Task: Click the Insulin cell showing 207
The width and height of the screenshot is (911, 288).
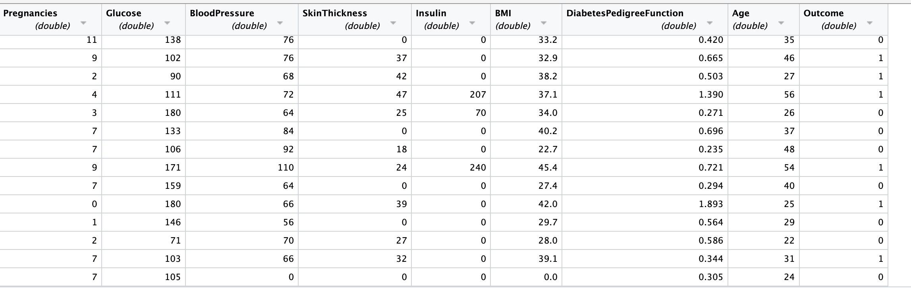Action: point(451,94)
